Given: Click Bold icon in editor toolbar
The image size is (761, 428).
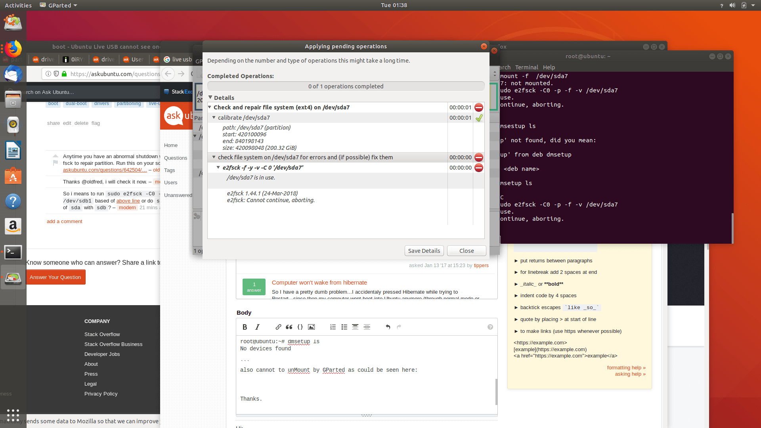Looking at the screenshot, I should [x=245, y=327].
